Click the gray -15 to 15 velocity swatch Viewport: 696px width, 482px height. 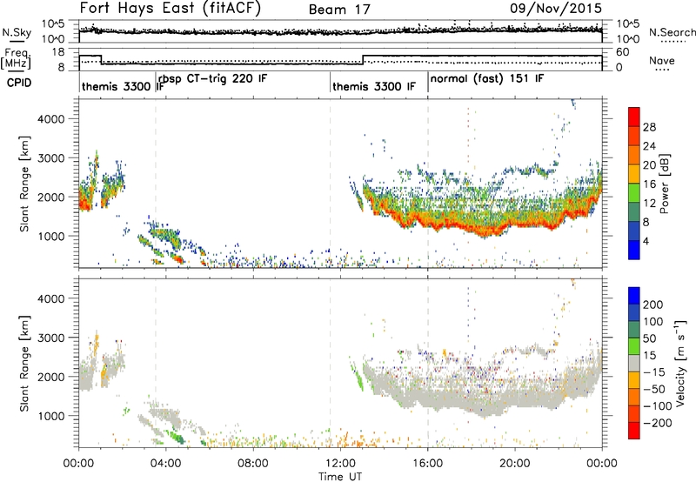point(634,364)
